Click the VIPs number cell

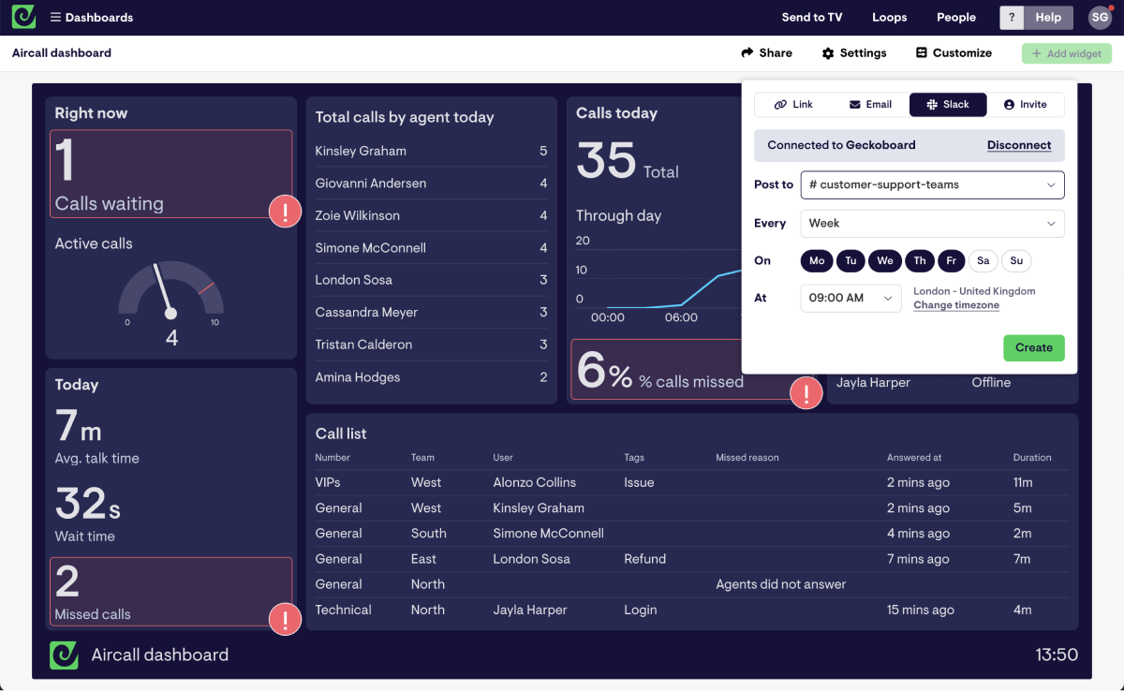[328, 483]
